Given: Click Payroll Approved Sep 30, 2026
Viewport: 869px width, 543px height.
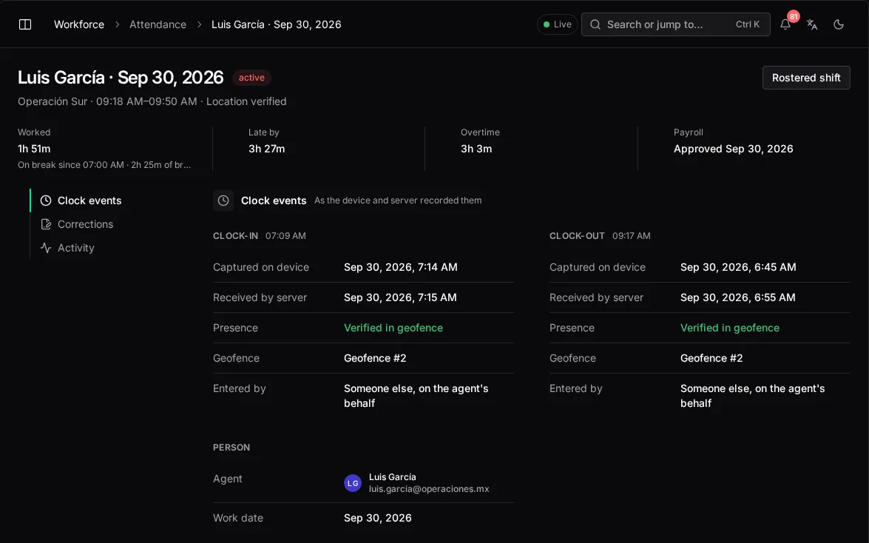Looking at the screenshot, I should click(733, 149).
